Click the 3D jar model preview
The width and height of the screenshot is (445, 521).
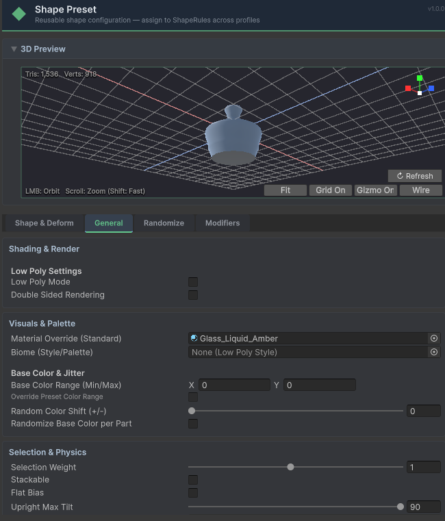tap(233, 136)
